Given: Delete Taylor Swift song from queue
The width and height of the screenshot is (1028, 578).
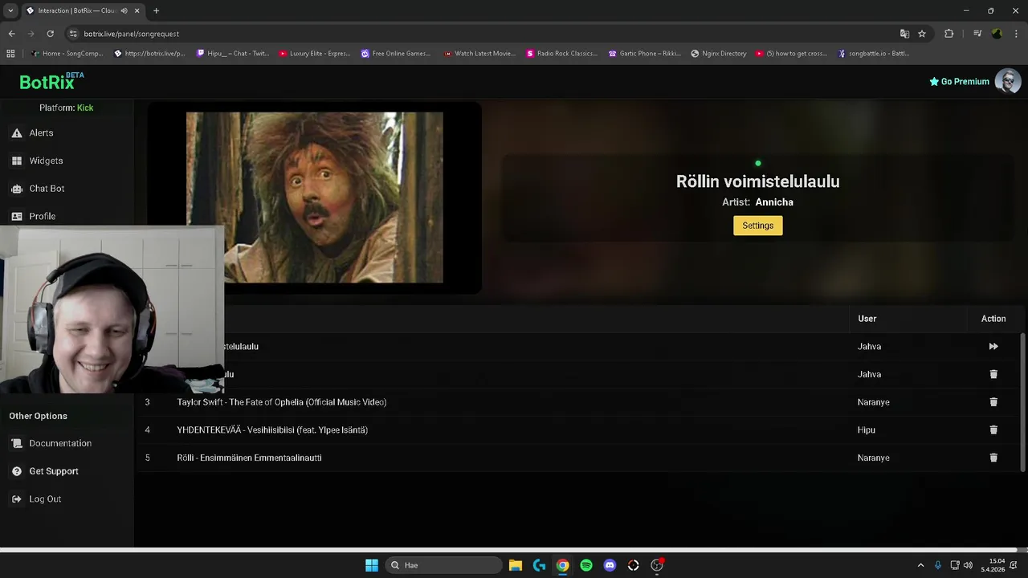Looking at the screenshot, I should point(993,402).
